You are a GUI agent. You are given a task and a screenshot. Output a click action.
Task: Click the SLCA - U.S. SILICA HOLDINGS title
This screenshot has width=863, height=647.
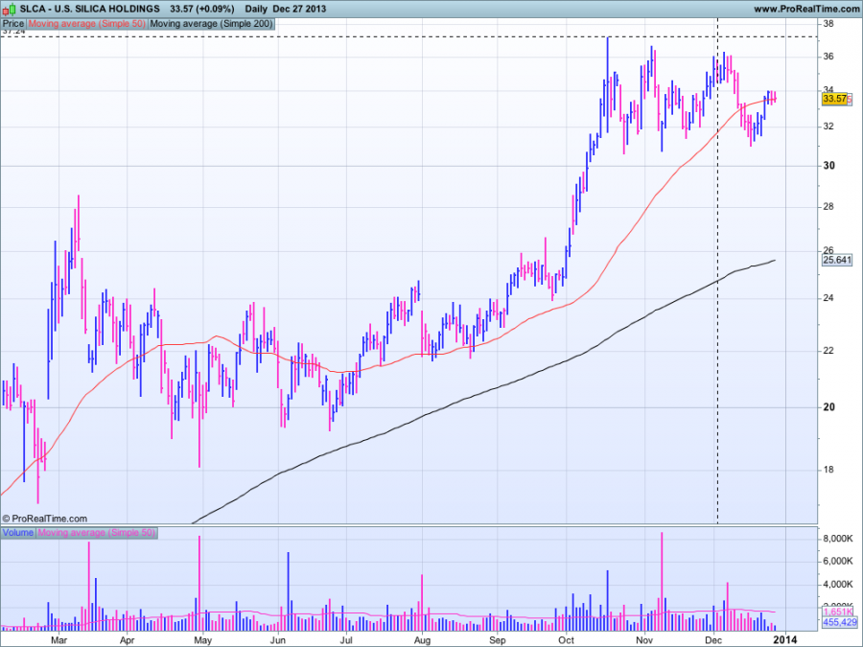click(90, 9)
